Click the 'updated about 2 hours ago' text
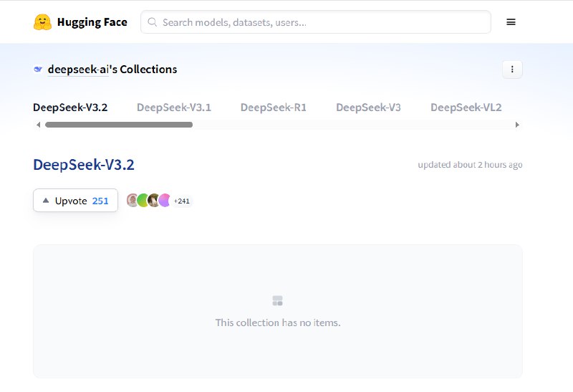Screen dimensions: 573x392 (470, 165)
